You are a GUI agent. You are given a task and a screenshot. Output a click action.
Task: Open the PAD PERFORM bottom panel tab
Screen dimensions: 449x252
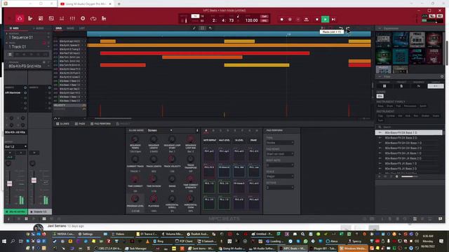[x=100, y=124]
